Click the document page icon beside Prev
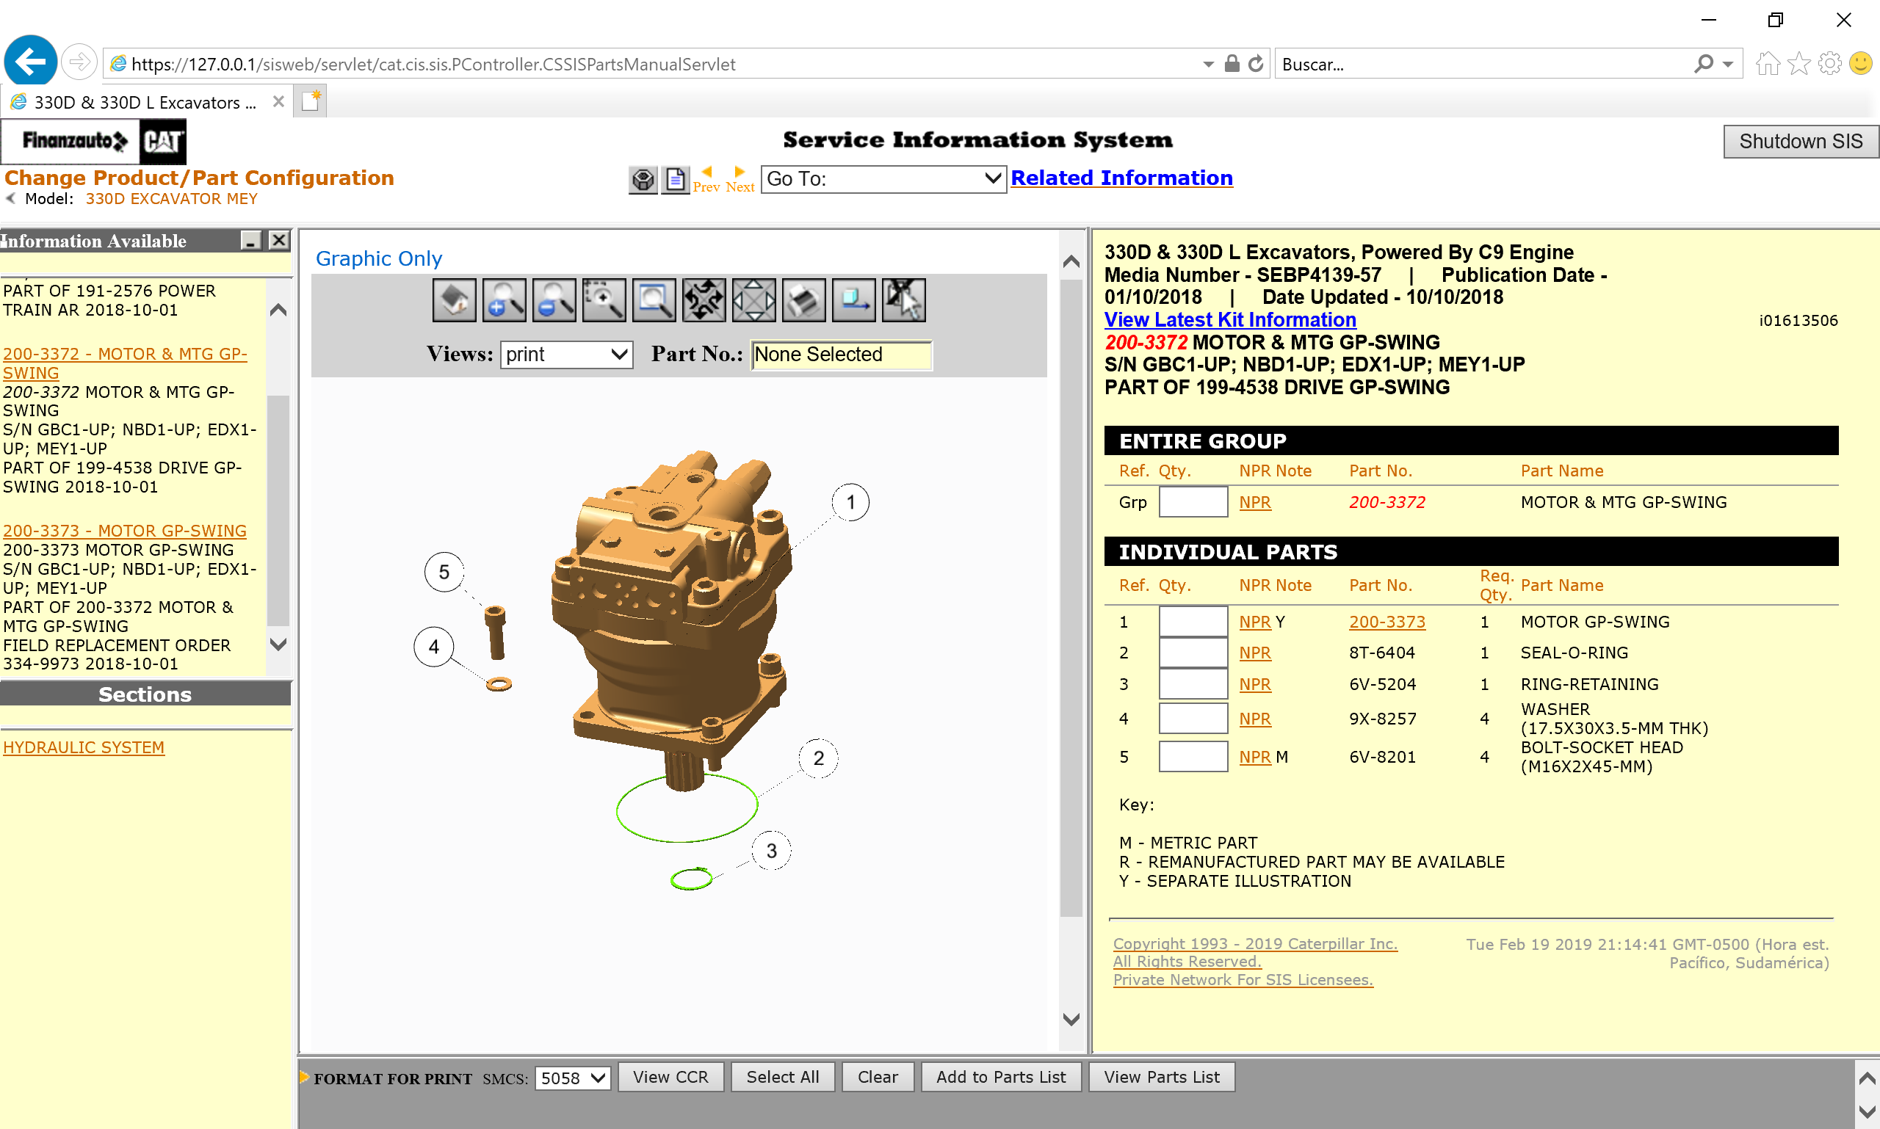1880x1129 pixels. click(x=675, y=180)
